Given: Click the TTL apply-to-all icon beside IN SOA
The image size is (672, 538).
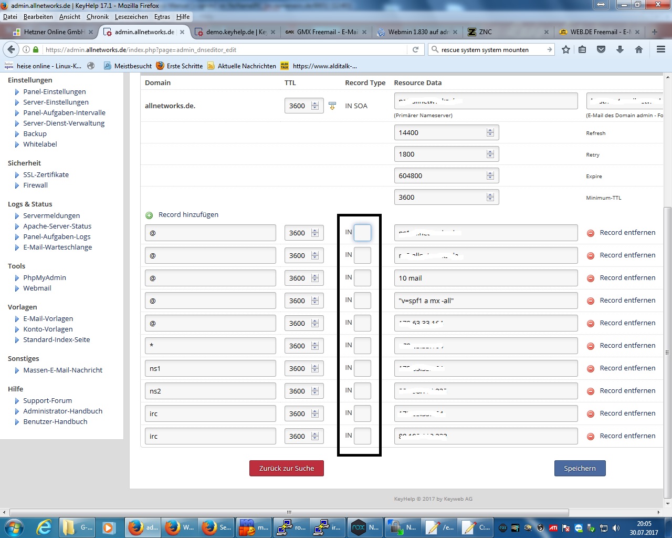Looking at the screenshot, I should (x=332, y=106).
